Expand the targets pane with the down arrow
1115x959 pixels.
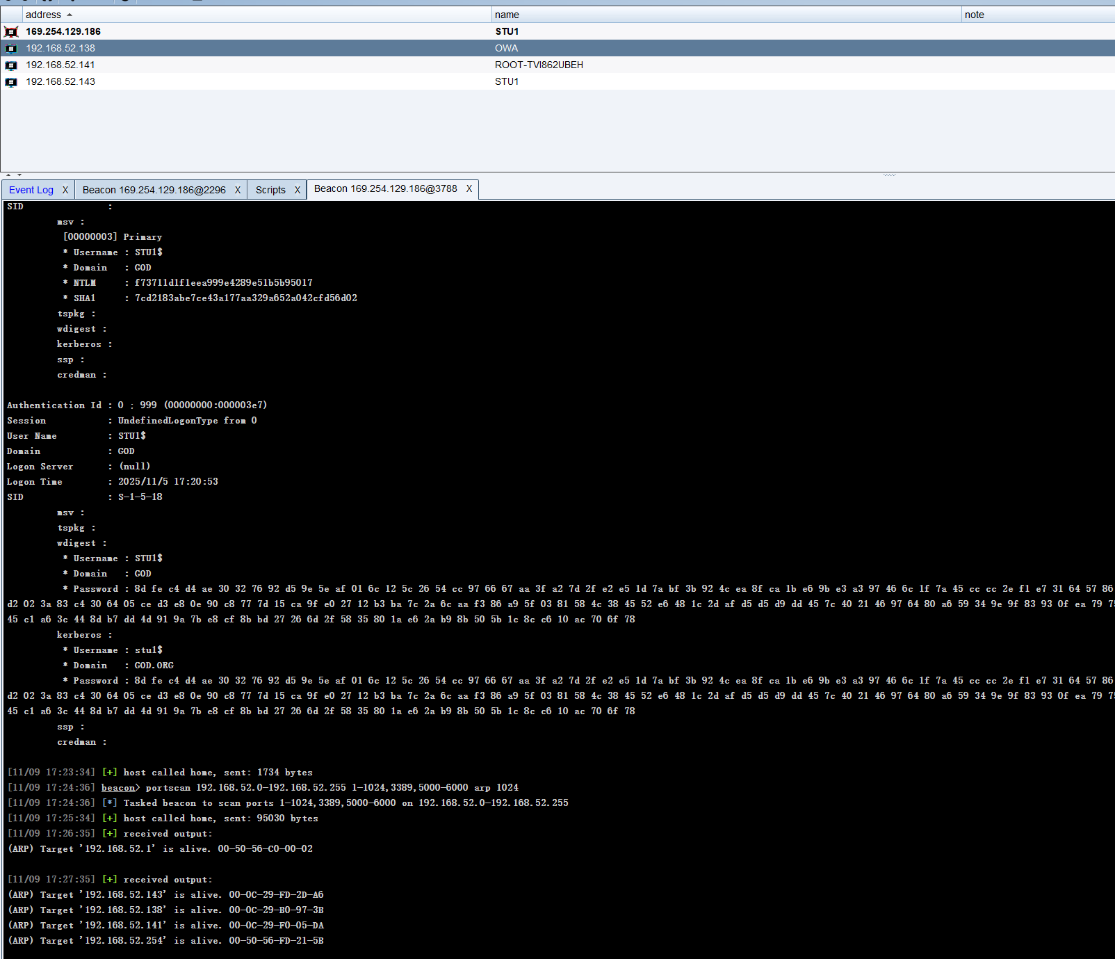pos(19,175)
